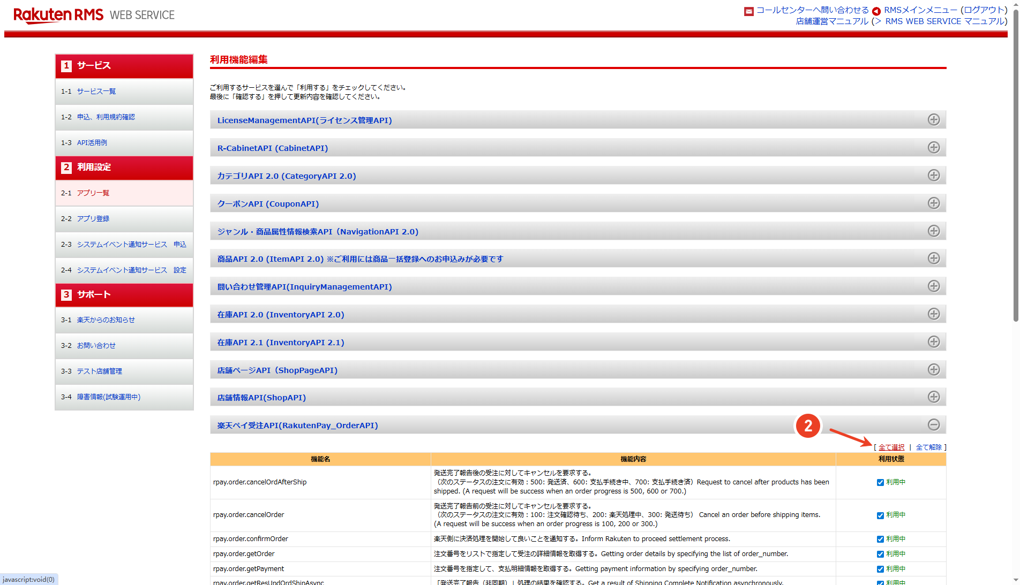Image resolution: width=1020 pixels, height=585 pixels.
Task: Click plus icon for クーポンAPI
Action: 934,203
